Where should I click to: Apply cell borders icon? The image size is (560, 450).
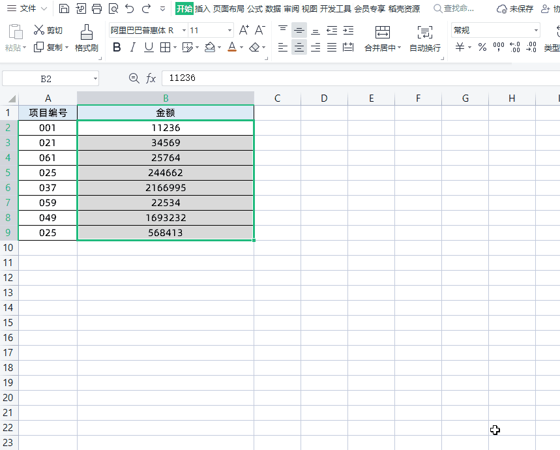[x=165, y=47]
